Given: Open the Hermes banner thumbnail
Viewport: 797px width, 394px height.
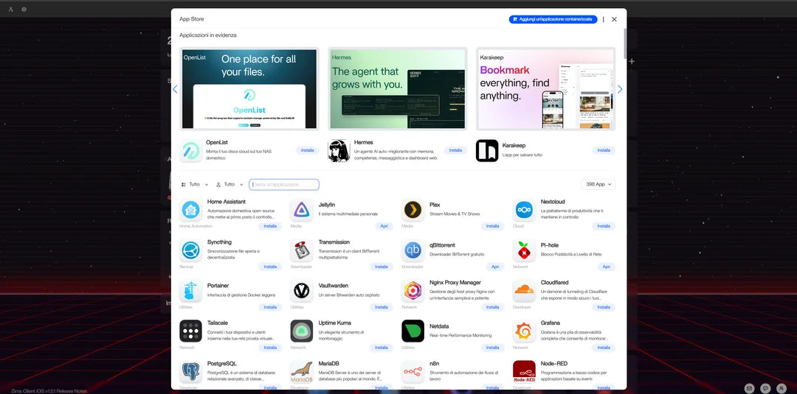Looking at the screenshot, I should coord(398,88).
